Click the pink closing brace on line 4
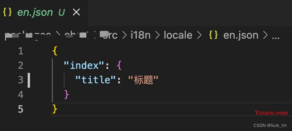The image size is (292, 131). 67,95
